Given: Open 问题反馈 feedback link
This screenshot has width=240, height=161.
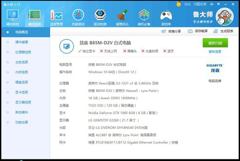Looking at the screenshot, I should [200, 4].
